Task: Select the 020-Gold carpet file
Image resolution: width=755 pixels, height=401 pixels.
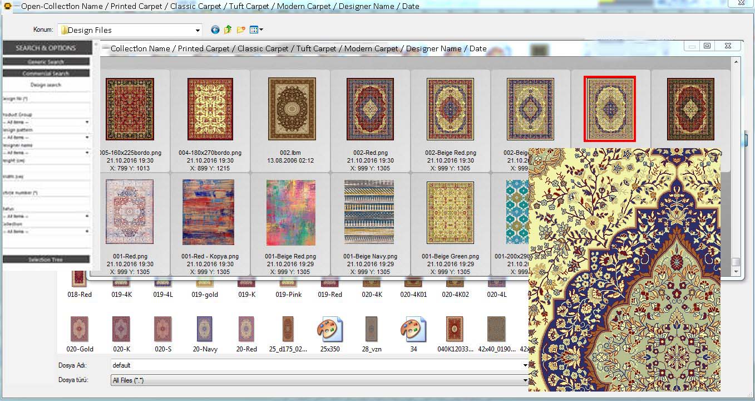Action: pos(80,329)
